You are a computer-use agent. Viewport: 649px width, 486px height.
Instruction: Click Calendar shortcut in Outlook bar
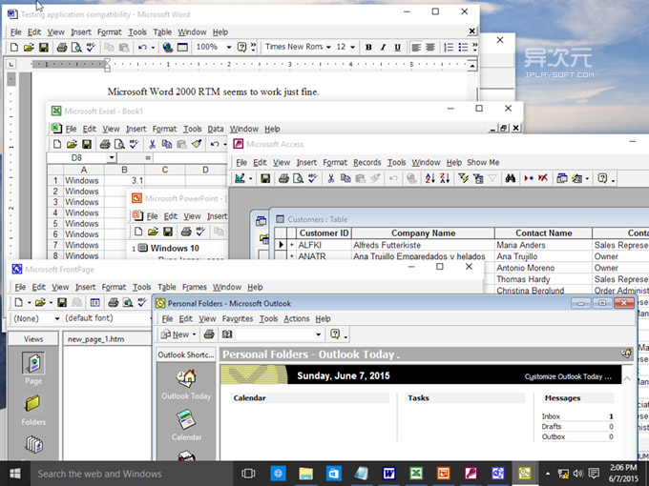[x=186, y=425]
